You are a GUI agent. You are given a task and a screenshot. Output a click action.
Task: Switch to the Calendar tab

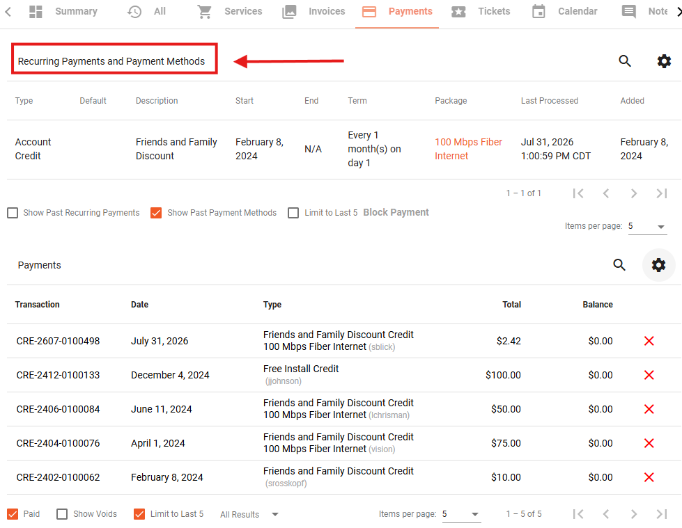(x=564, y=12)
